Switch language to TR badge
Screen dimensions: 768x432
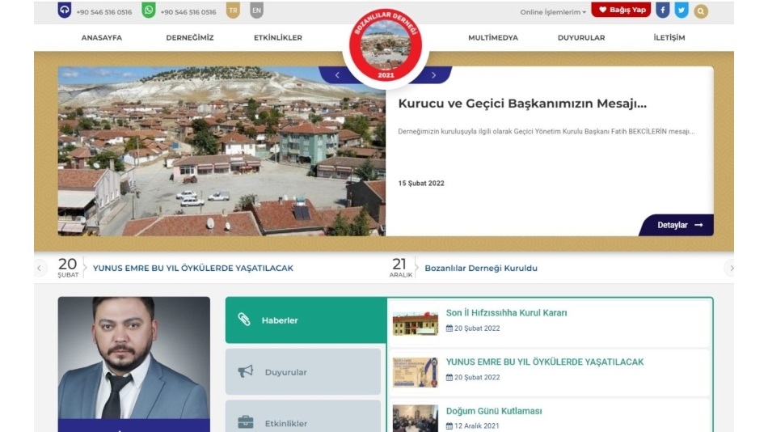point(233,11)
